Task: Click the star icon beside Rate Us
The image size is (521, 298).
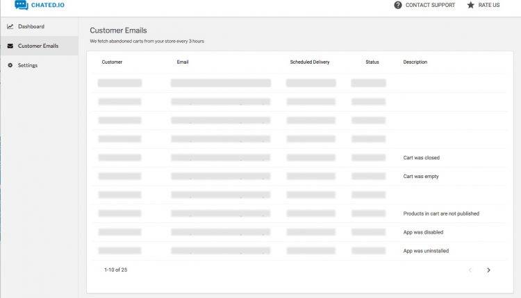Action: (471, 5)
